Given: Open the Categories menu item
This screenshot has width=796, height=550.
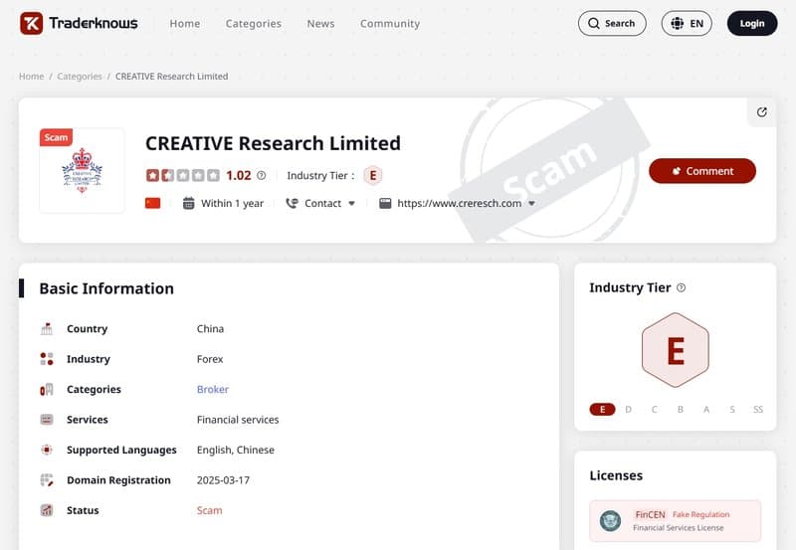Looking at the screenshot, I should coord(254,23).
